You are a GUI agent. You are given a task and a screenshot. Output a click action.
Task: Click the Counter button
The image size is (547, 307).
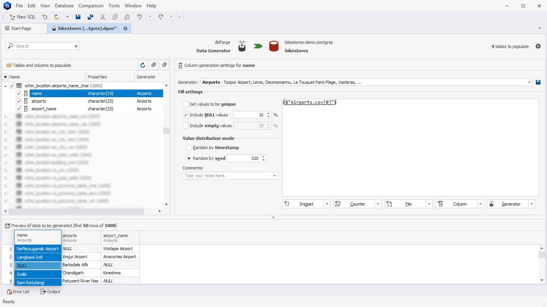click(354, 204)
